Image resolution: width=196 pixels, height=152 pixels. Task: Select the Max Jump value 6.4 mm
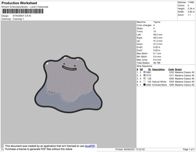pos(157,60)
